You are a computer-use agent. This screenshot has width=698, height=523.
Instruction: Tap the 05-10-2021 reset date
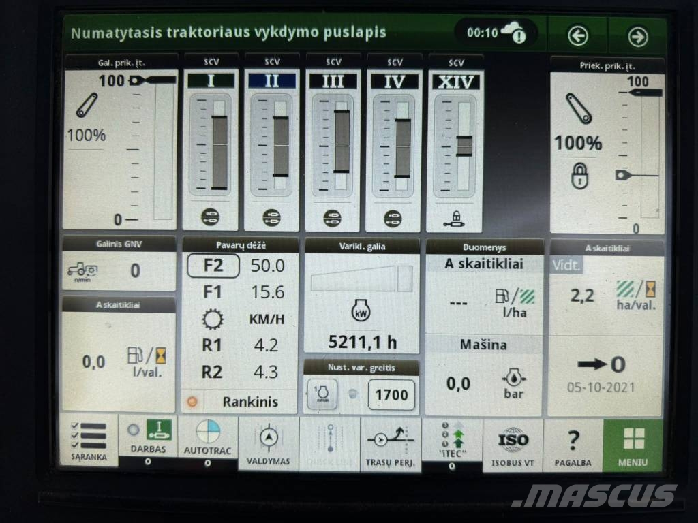click(x=601, y=387)
